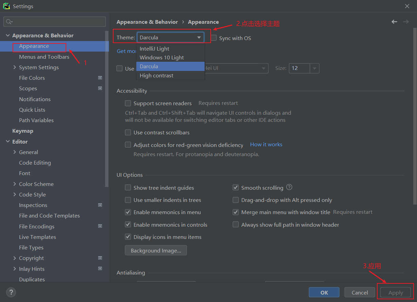Open the Live Templates settings page
Screen dimensions: 417x302
point(37,237)
